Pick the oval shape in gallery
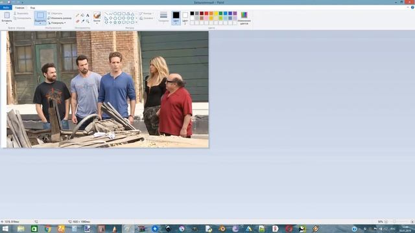Screen dimensions: 415x233 click(115, 14)
